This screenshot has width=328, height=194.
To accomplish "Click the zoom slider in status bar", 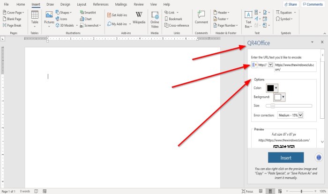I will pyautogui.click(x=301, y=191).
